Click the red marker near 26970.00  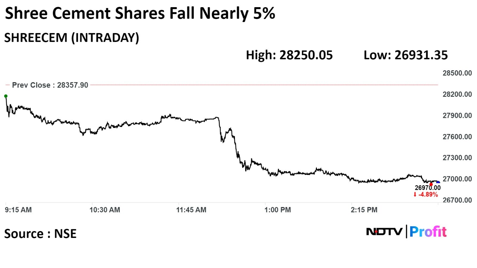(x=431, y=185)
